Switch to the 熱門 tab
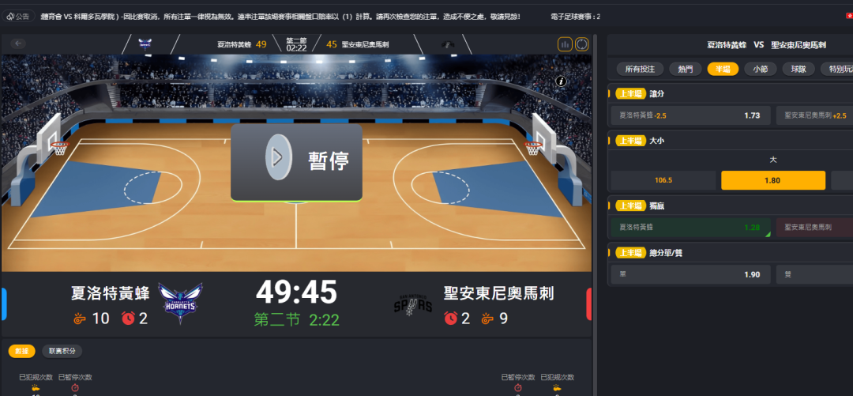The image size is (853, 396). point(685,70)
